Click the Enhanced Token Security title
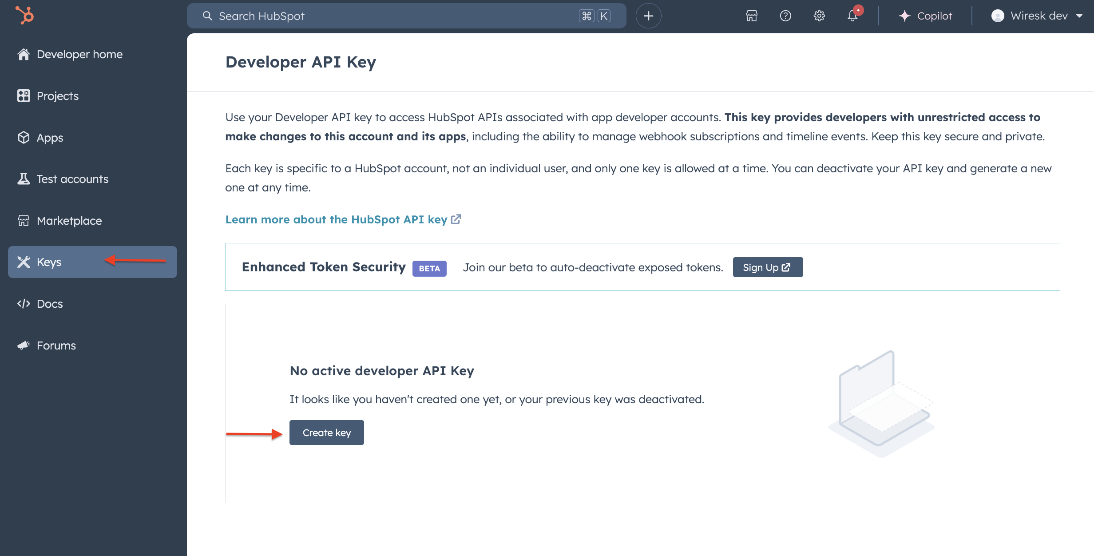This screenshot has width=1094, height=556. pyautogui.click(x=324, y=267)
